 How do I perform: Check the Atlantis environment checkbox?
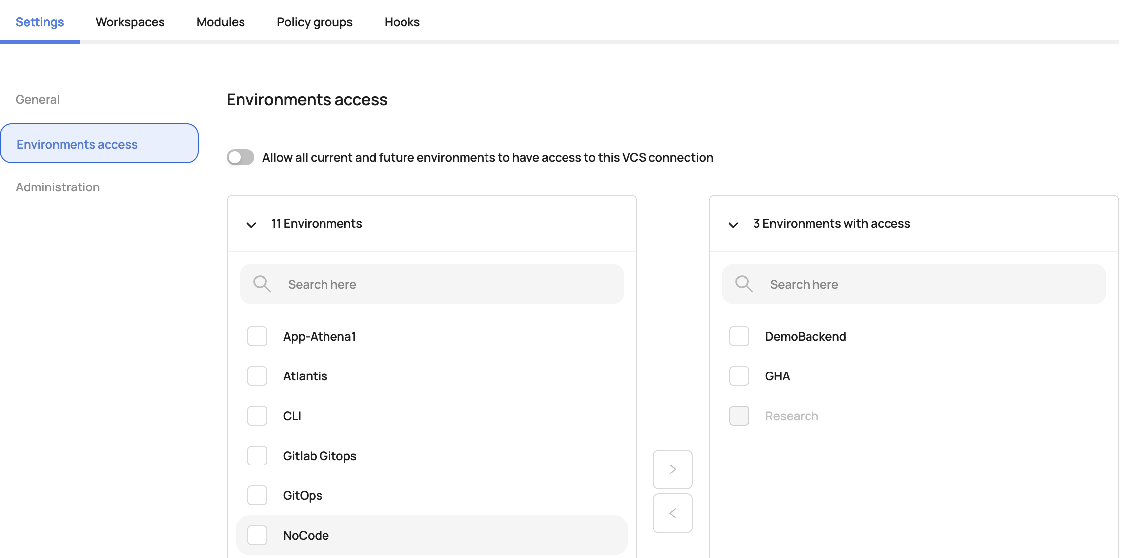tap(257, 376)
